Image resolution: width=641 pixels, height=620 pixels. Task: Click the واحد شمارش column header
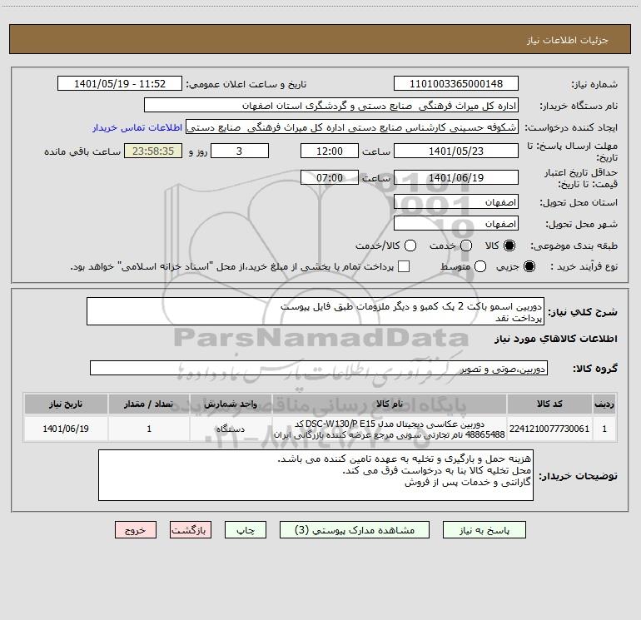[x=231, y=404]
